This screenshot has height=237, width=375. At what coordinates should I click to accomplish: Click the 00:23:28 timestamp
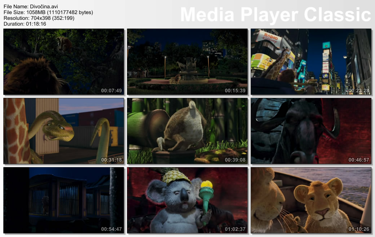(x=359, y=91)
